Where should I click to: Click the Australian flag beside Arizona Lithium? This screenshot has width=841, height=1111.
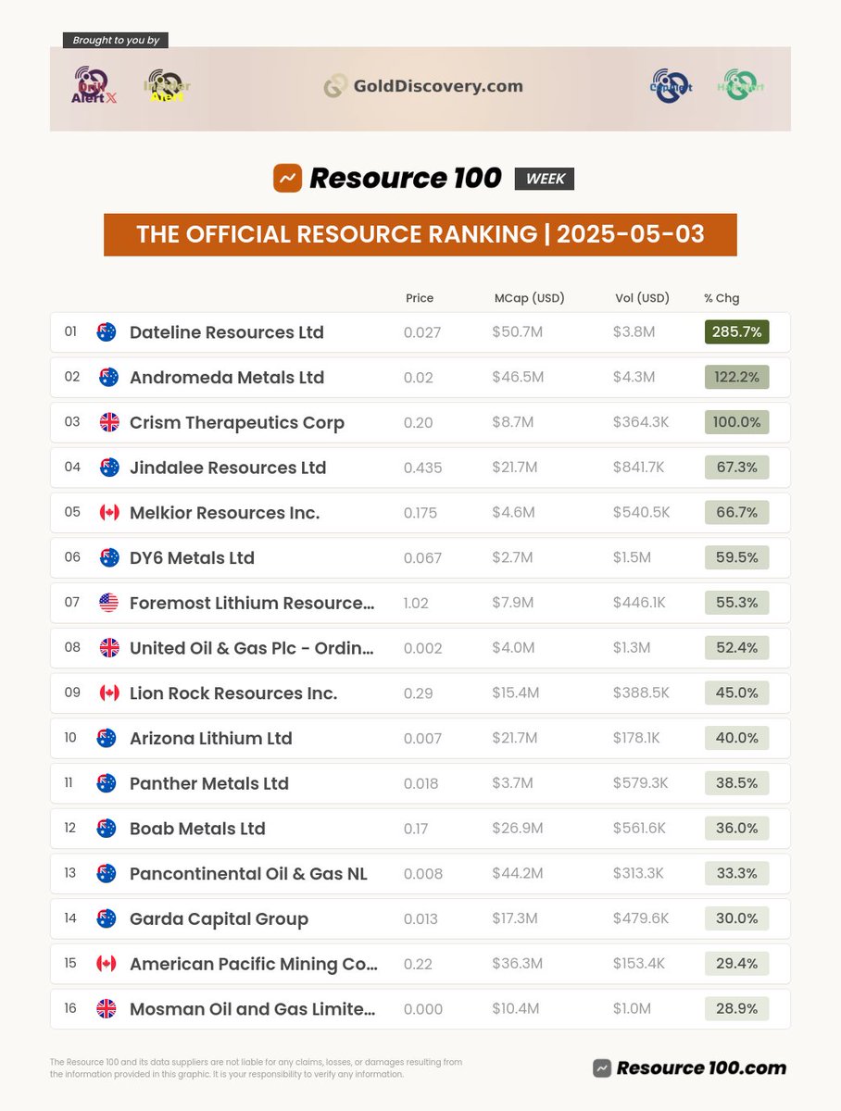pyautogui.click(x=107, y=738)
